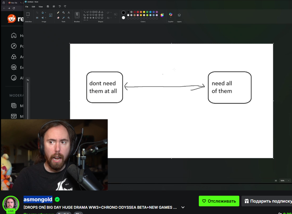
Task: Switch to the New Tab browser tab
Action: [x=13, y=3]
